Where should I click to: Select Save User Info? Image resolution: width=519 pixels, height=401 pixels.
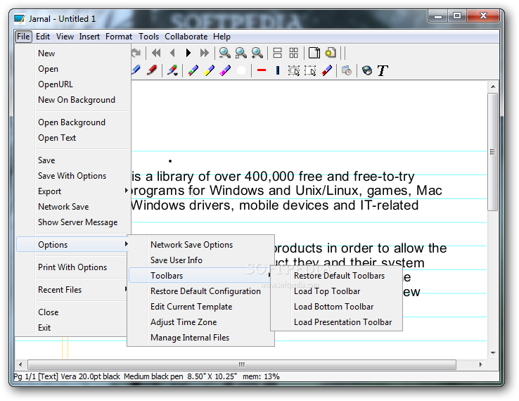tap(200, 260)
